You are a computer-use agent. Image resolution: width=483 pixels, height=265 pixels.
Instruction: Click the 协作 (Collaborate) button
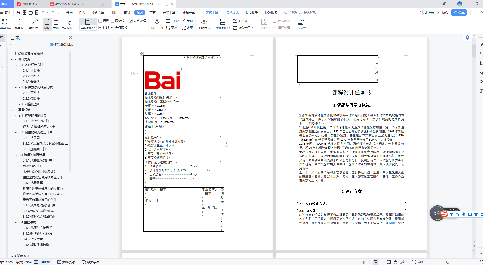443,13
